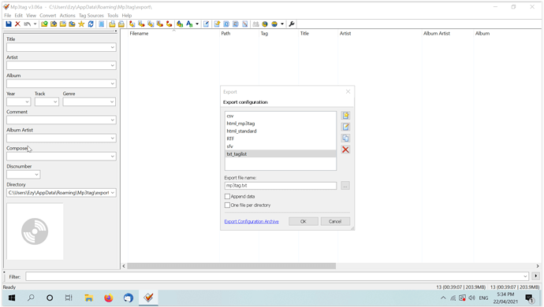544x307 pixels.
Task: Launch Firefox from the taskbar
Action: pos(109,298)
